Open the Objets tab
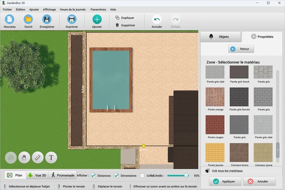 (221, 37)
